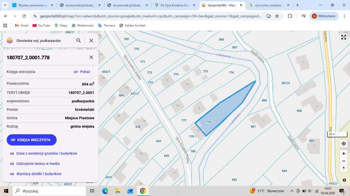Clear the Głowienka search field
This screenshot has height=196, width=350.
[91, 41]
